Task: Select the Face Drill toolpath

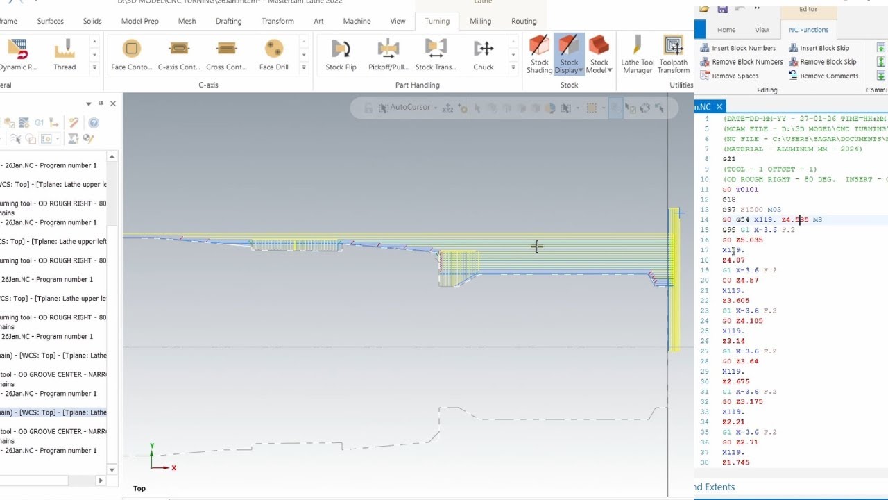Action: [x=273, y=55]
